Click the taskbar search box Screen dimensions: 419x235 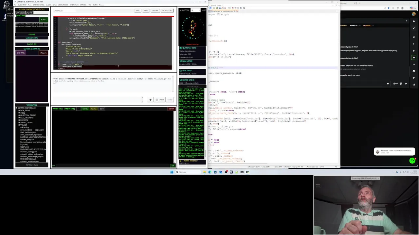click(x=188, y=172)
